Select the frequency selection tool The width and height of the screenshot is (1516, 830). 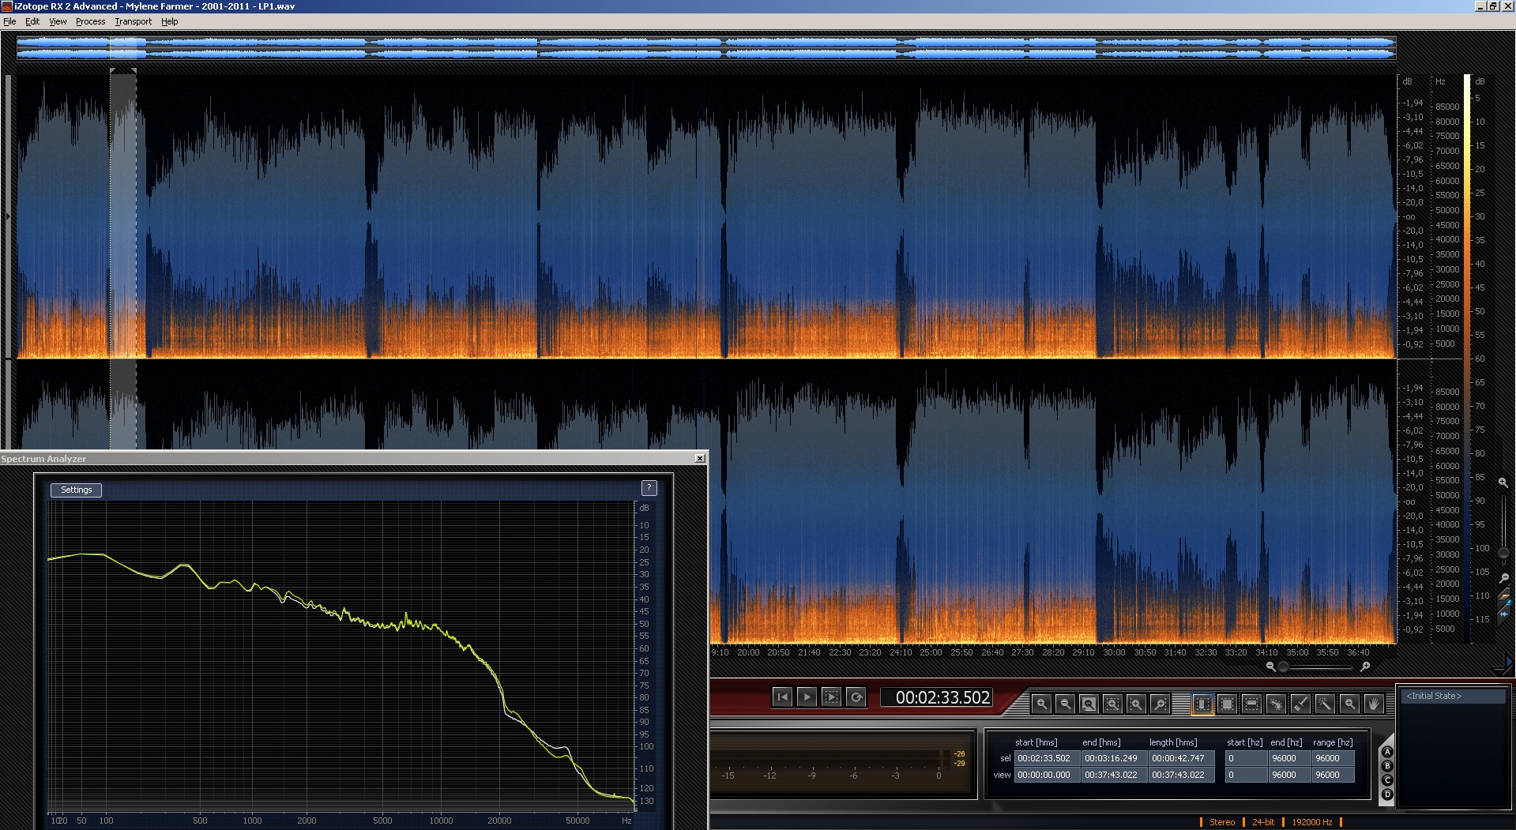[x=1251, y=704]
